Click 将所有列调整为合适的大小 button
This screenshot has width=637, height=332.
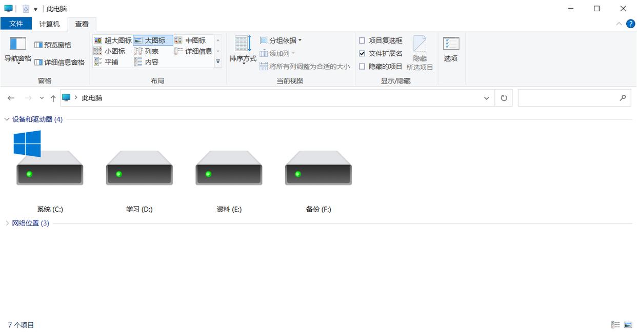point(305,67)
